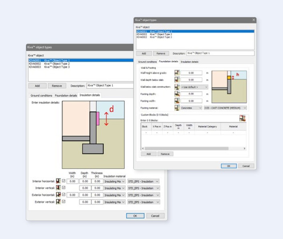The height and width of the screenshot is (239, 283).
Task: Close the right Kiva object types window
Action: click(x=254, y=20)
